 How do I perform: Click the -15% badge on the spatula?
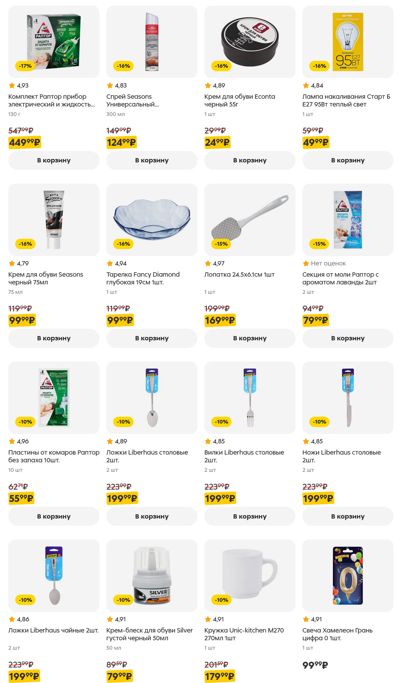[x=221, y=244]
